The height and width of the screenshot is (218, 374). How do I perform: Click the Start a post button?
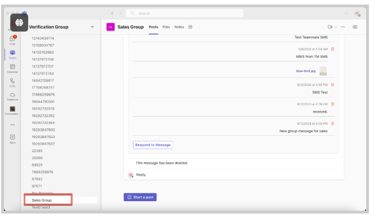[140, 197]
